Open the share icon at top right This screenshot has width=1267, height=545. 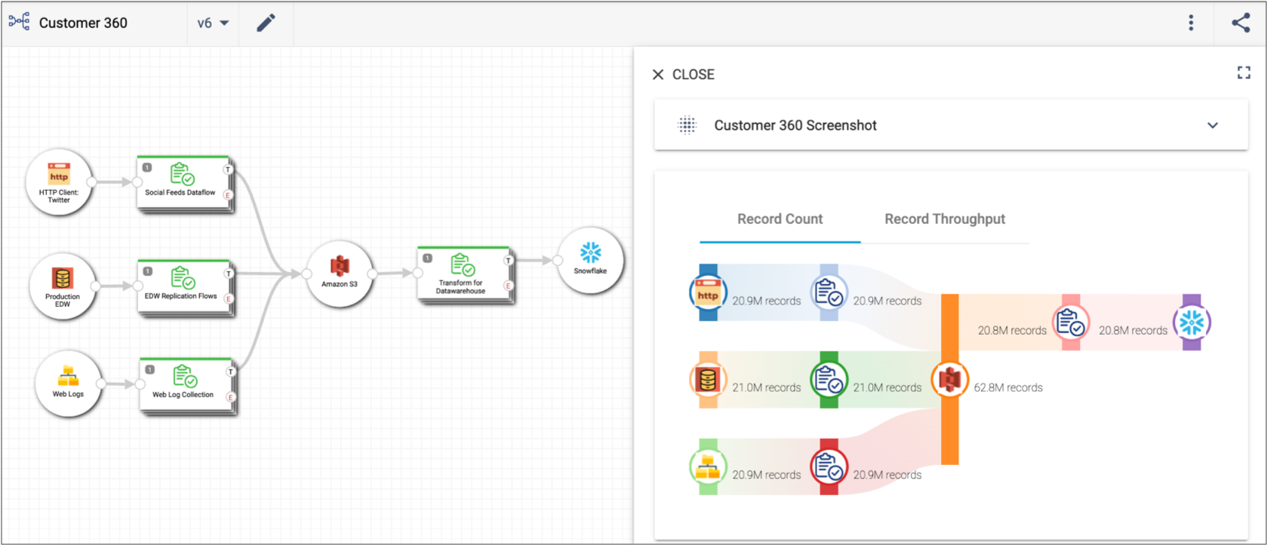1241,23
